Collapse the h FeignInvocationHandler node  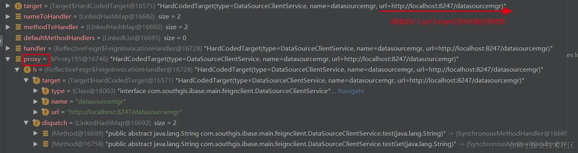17,70
